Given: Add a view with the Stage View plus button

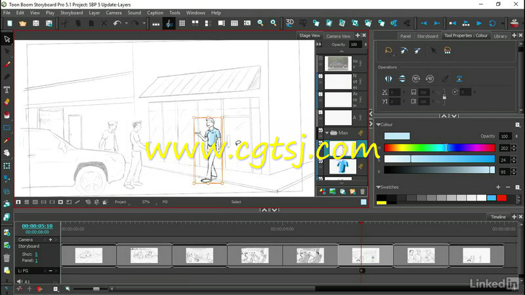Looking at the screenshot, I should click(358, 35).
